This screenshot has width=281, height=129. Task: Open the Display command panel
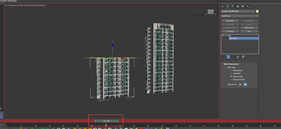242,6
